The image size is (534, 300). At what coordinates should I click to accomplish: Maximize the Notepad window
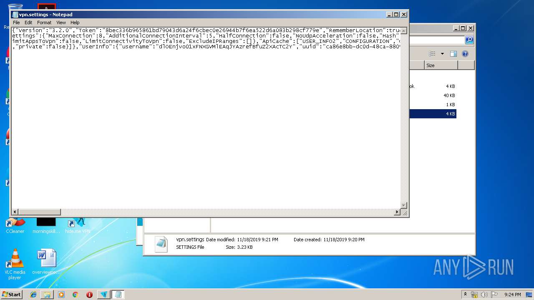396,15
